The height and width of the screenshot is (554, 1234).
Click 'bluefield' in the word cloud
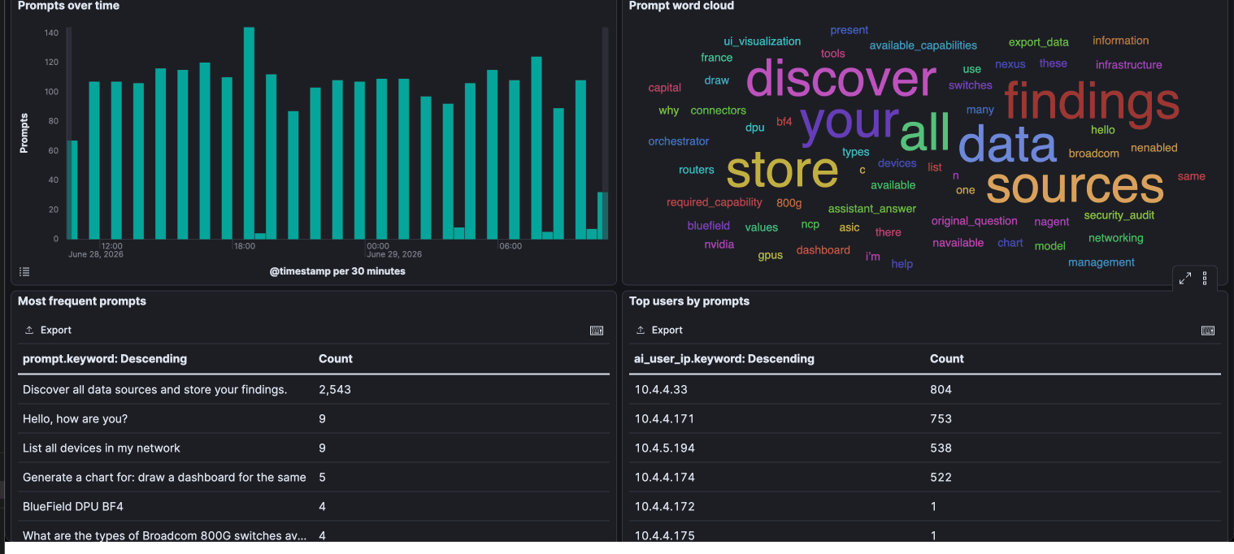(x=709, y=226)
